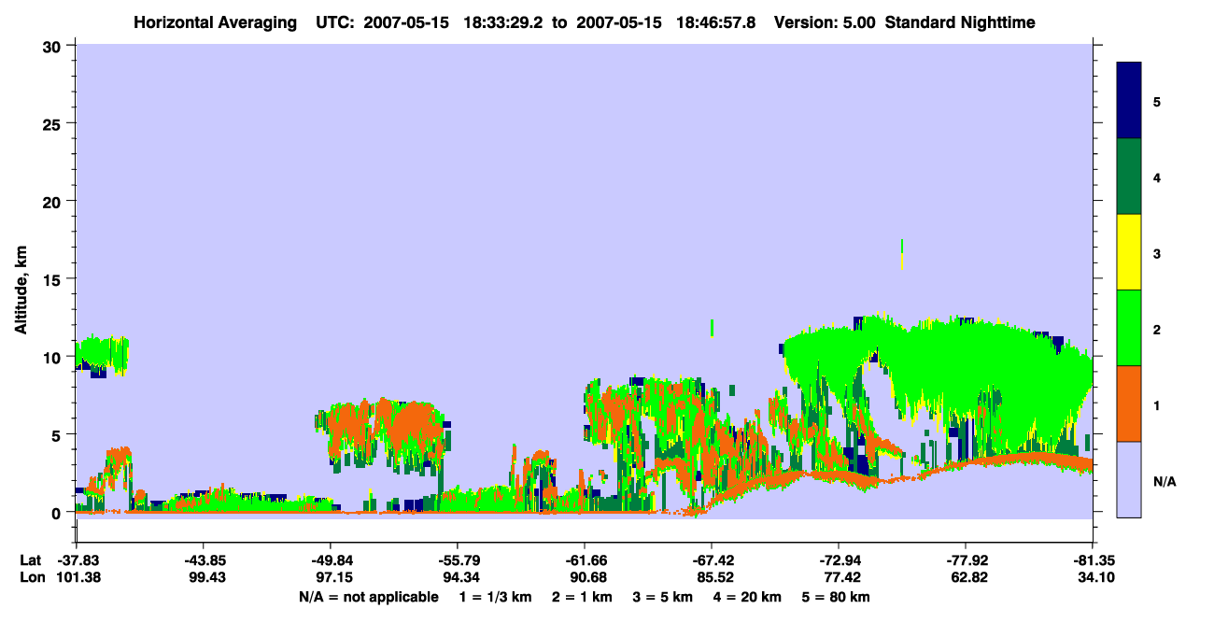The image size is (1214, 623).
Task: Click the legend text 5 = 80 km
Action: click(835, 597)
